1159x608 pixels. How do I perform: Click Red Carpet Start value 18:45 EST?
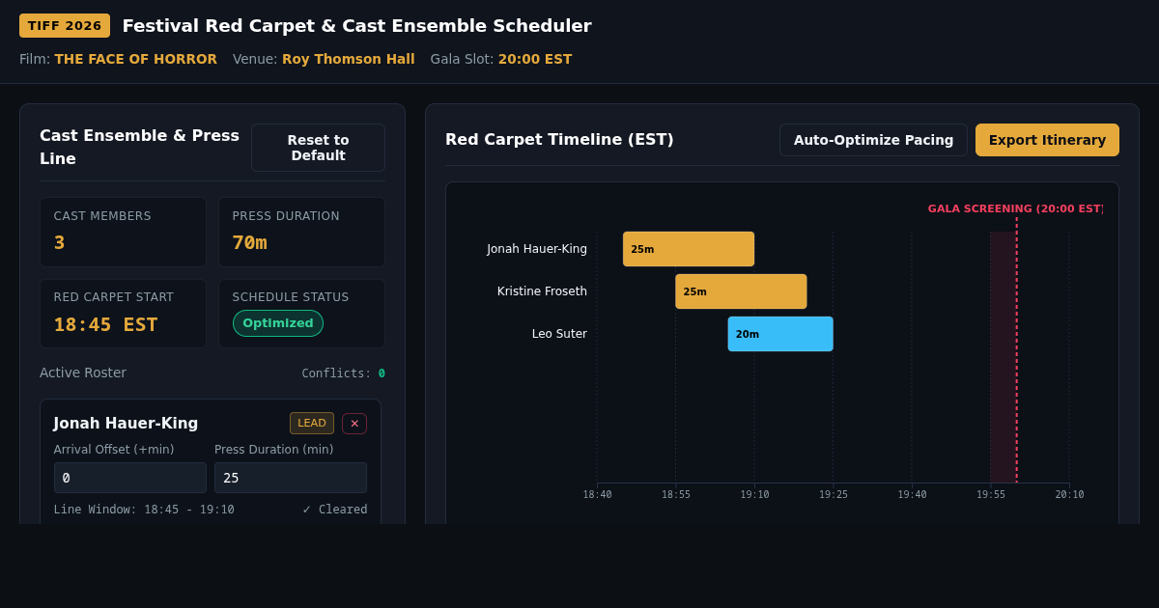pos(105,324)
